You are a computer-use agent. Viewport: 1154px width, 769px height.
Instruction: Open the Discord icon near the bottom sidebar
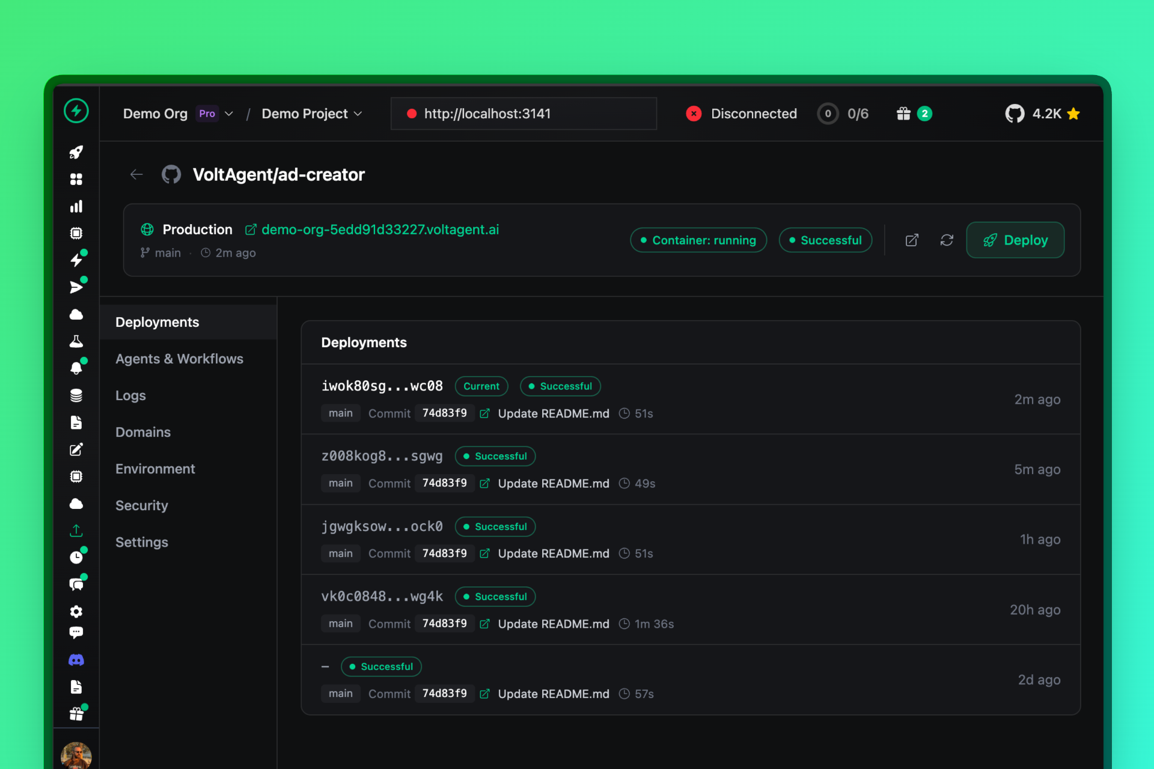(76, 659)
